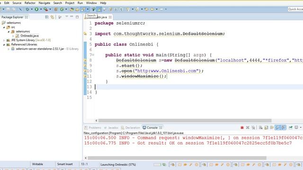The height and width of the screenshot is (170, 303).
Task: Open the Source menu
Action: [17, 3]
